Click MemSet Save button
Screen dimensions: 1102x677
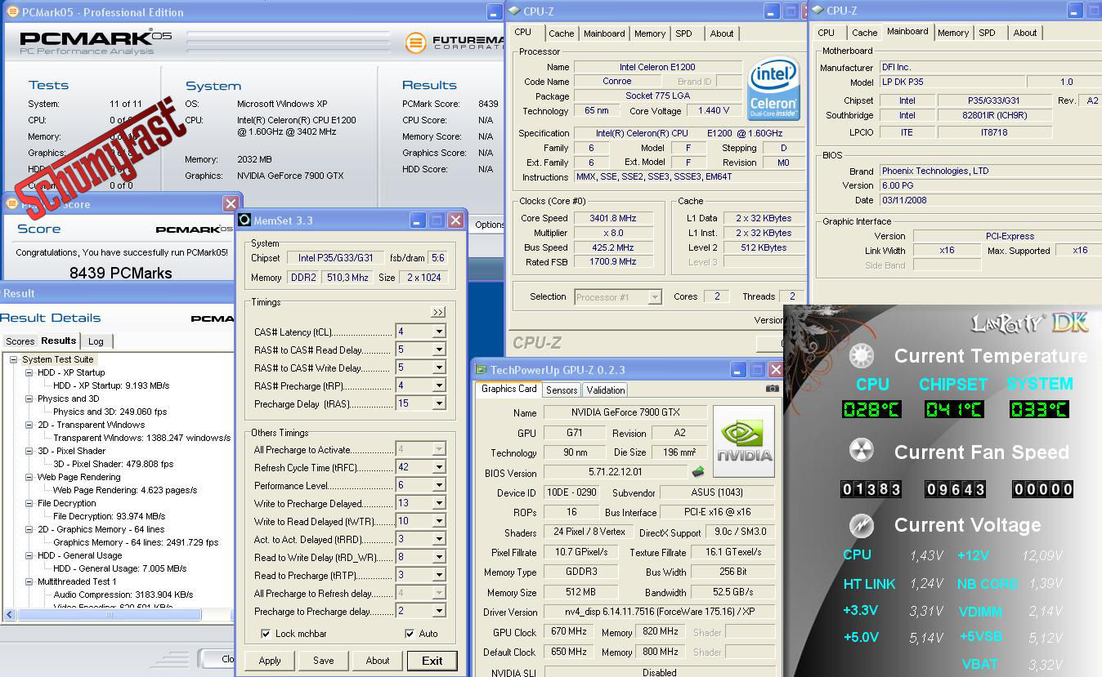point(323,661)
